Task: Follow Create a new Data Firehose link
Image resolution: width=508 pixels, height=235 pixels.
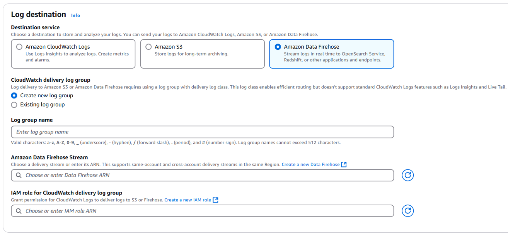Action: click(310, 164)
